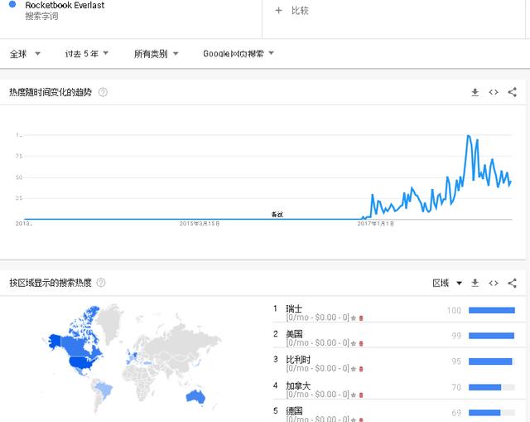Viewport: 530px width, 422px height.
Task: Select 德国 in the region ranking
Action: (x=294, y=411)
